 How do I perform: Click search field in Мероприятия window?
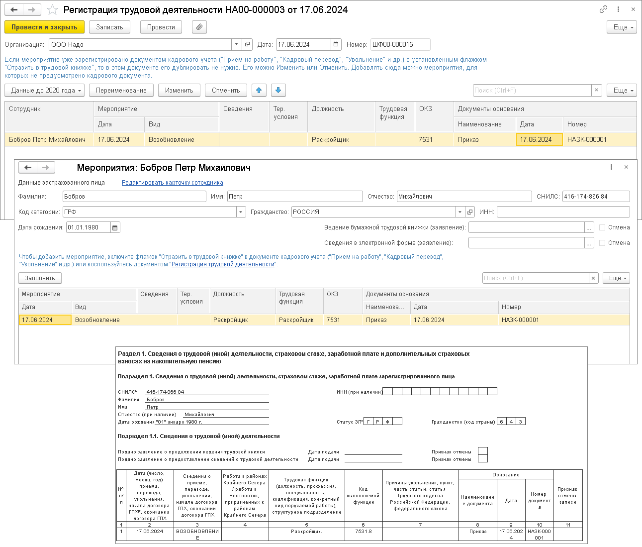536,278
